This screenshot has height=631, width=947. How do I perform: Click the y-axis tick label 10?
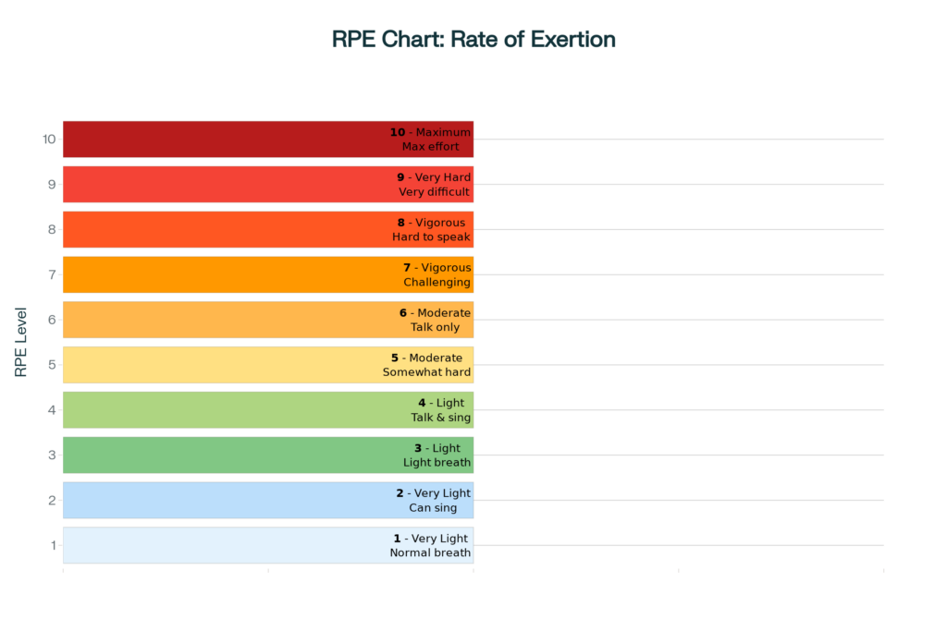[x=49, y=140]
